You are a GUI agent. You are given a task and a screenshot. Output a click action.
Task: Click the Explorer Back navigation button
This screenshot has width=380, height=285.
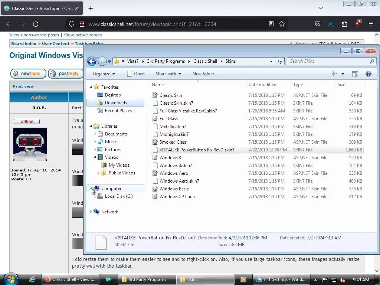tap(92, 61)
